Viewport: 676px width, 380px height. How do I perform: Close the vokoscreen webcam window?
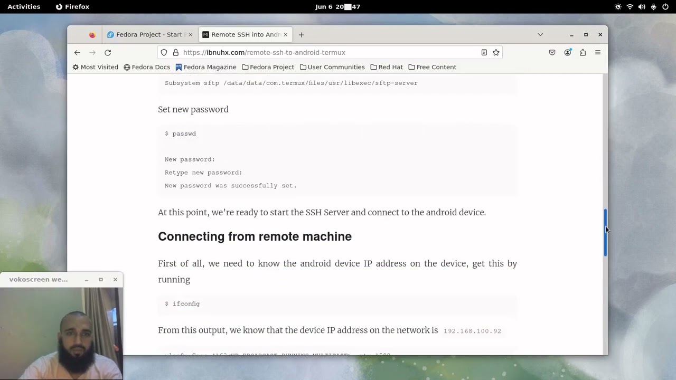115,280
